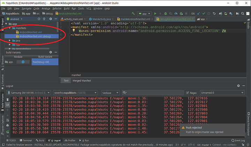Open the TODO tool window button

tap(11, 140)
